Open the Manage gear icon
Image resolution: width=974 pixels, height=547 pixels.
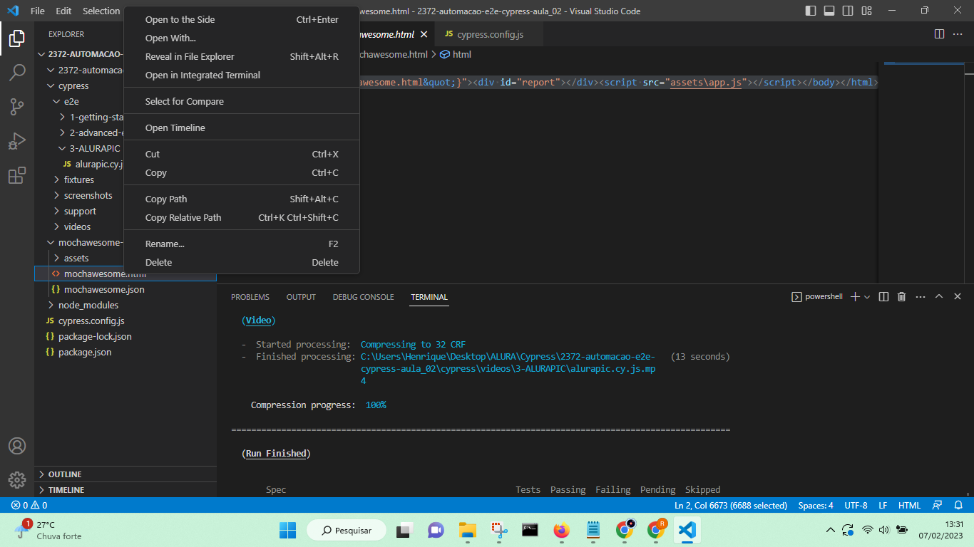(x=17, y=480)
